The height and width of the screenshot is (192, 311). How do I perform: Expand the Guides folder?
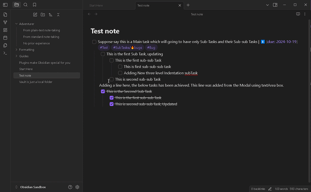[16, 56]
